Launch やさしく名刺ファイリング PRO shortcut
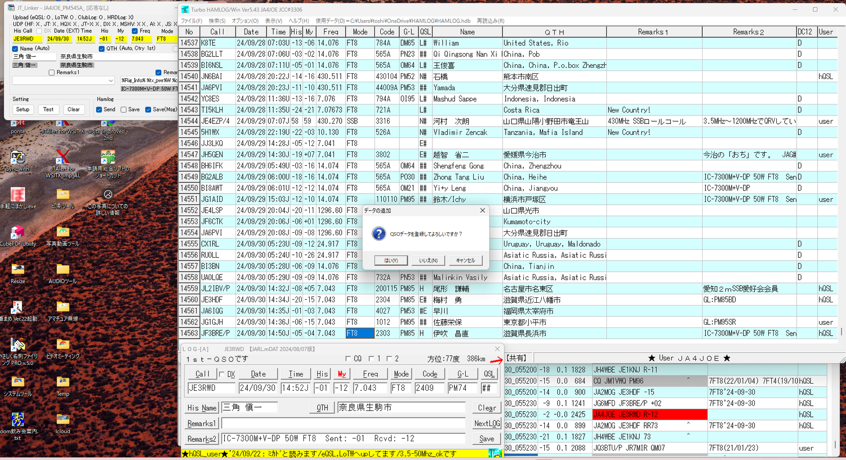 [18, 352]
